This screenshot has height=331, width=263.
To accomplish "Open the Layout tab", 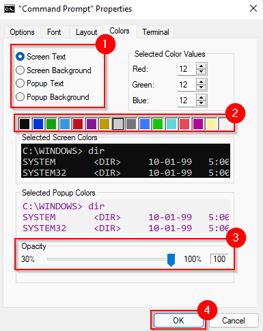I will coord(86,32).
